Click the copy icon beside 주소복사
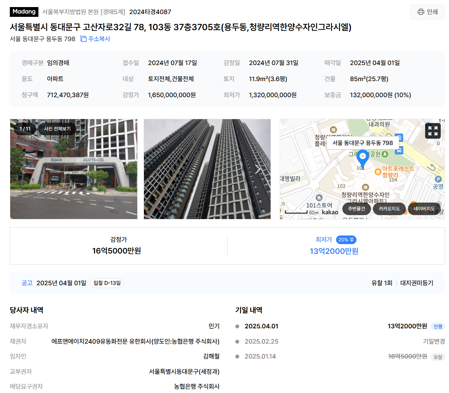The image size is (449, 393). pos(83,39)
